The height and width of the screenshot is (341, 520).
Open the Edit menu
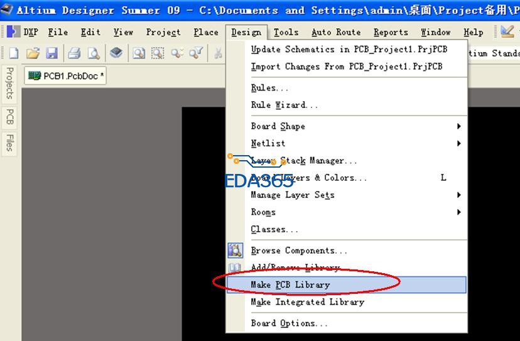(90, 32)
